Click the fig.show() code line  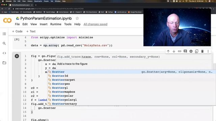(x=40, y=120)
